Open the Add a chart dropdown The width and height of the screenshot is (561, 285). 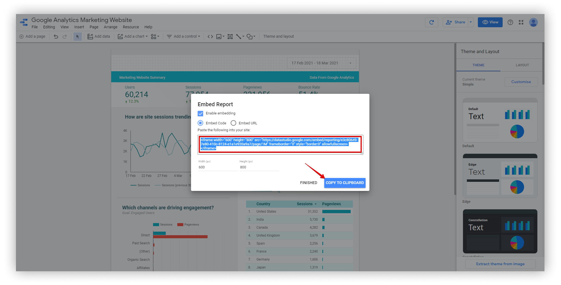pos(133,36)
